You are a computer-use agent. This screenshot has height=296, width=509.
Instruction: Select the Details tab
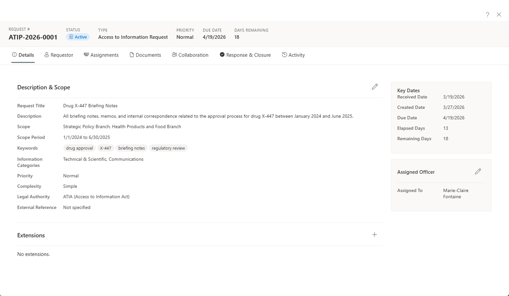[x=23, y=55]
